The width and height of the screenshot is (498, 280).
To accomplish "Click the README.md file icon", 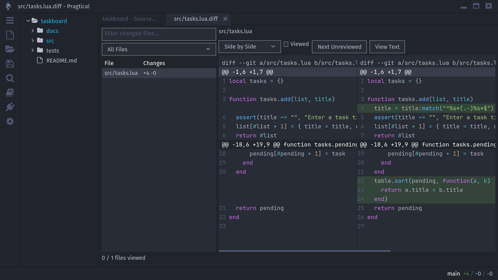I will pos(40,60).
